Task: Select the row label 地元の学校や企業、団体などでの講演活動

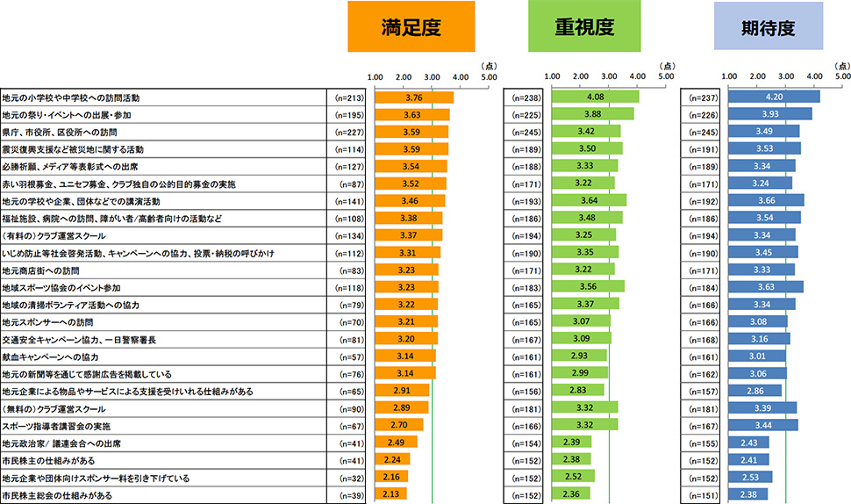Action: [x=81, y=201]
